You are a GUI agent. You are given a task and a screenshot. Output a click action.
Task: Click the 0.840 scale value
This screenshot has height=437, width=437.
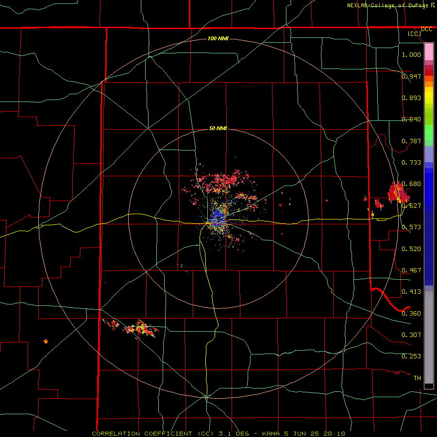tap(411, 119)
